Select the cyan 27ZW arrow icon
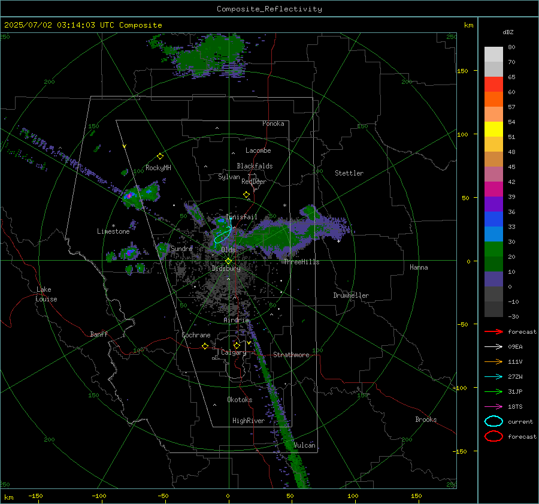The width and height of the screenshot is (539, 504). coord(493,377)
